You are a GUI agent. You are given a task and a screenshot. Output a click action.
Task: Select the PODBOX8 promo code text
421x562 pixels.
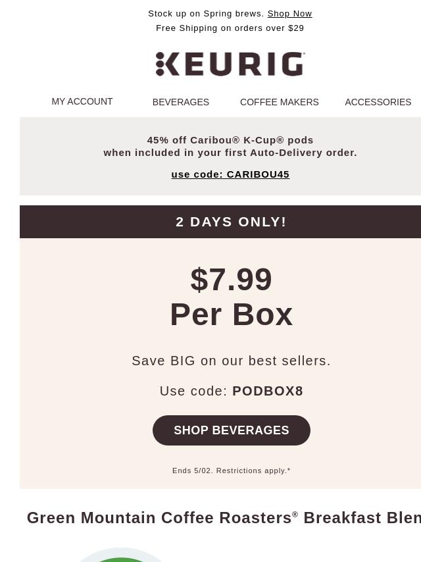[268, 391]
